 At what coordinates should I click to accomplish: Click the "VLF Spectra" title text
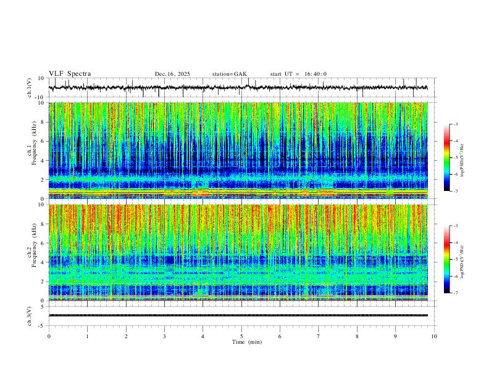(70, 74)
